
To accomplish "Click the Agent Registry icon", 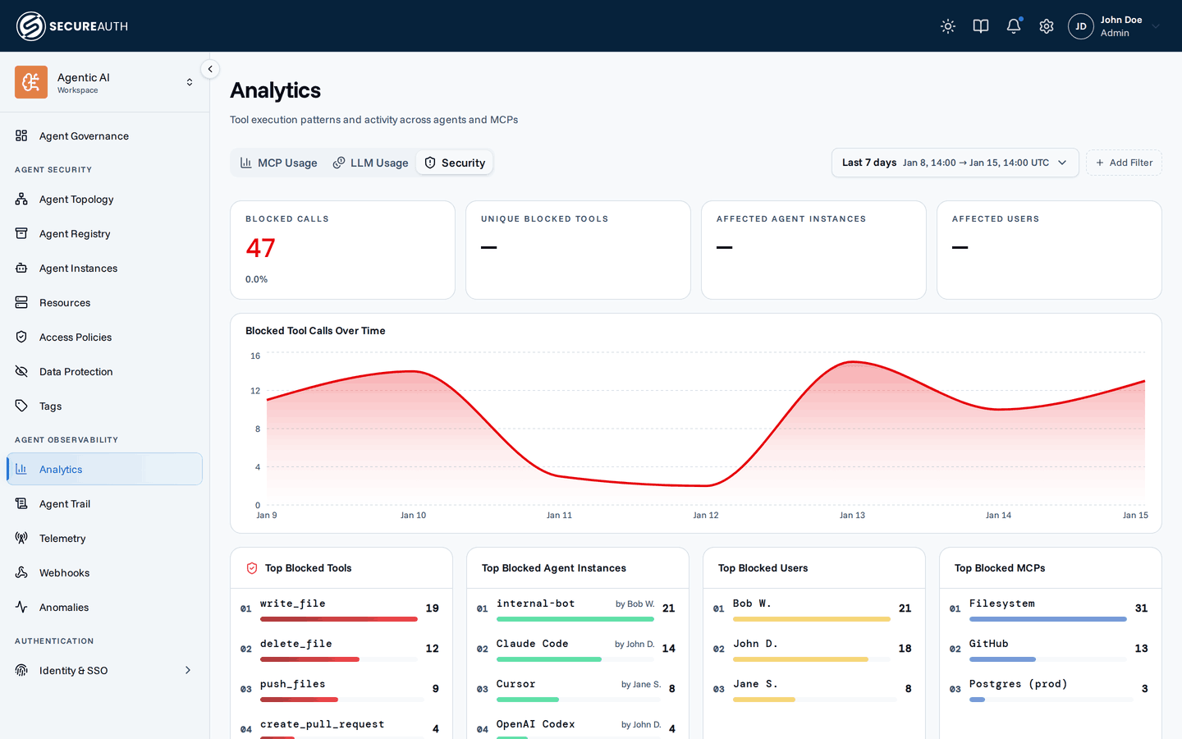I will point(21,233).
